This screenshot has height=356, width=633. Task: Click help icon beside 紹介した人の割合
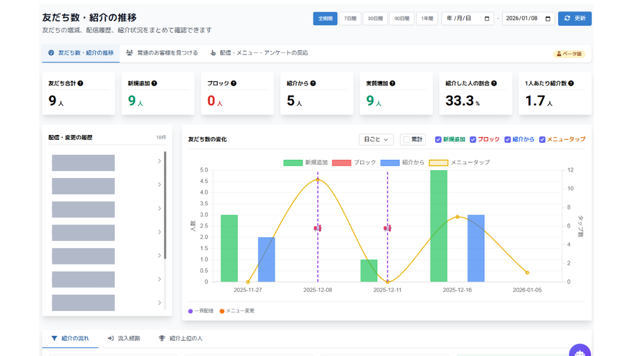[494, 84]
